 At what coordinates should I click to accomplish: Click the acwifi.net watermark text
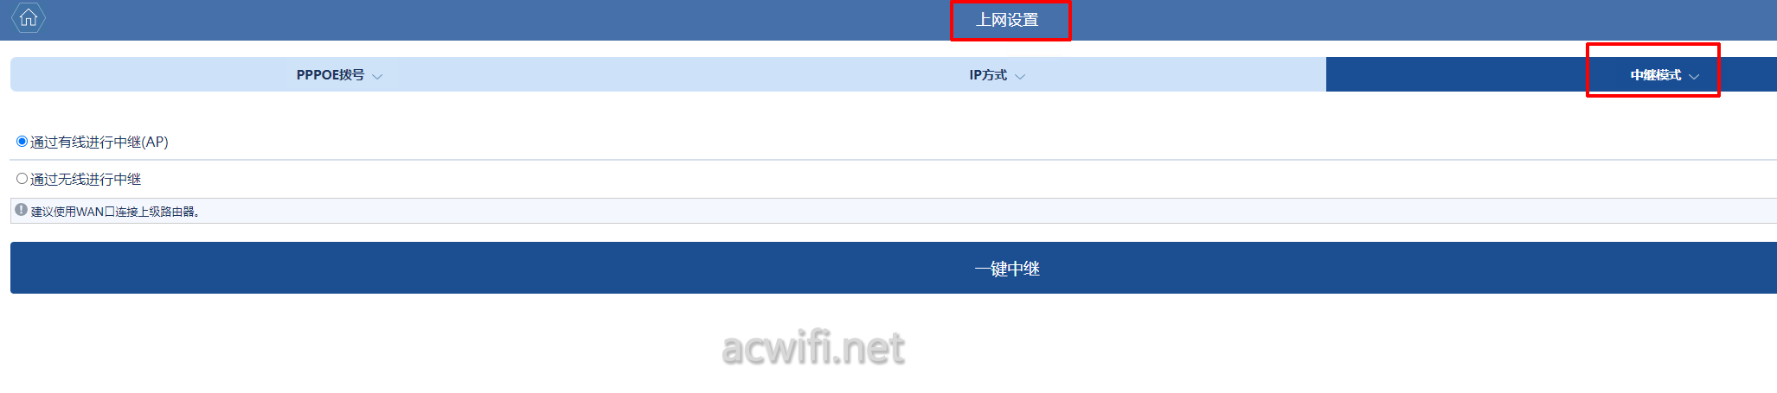point(813,348)
